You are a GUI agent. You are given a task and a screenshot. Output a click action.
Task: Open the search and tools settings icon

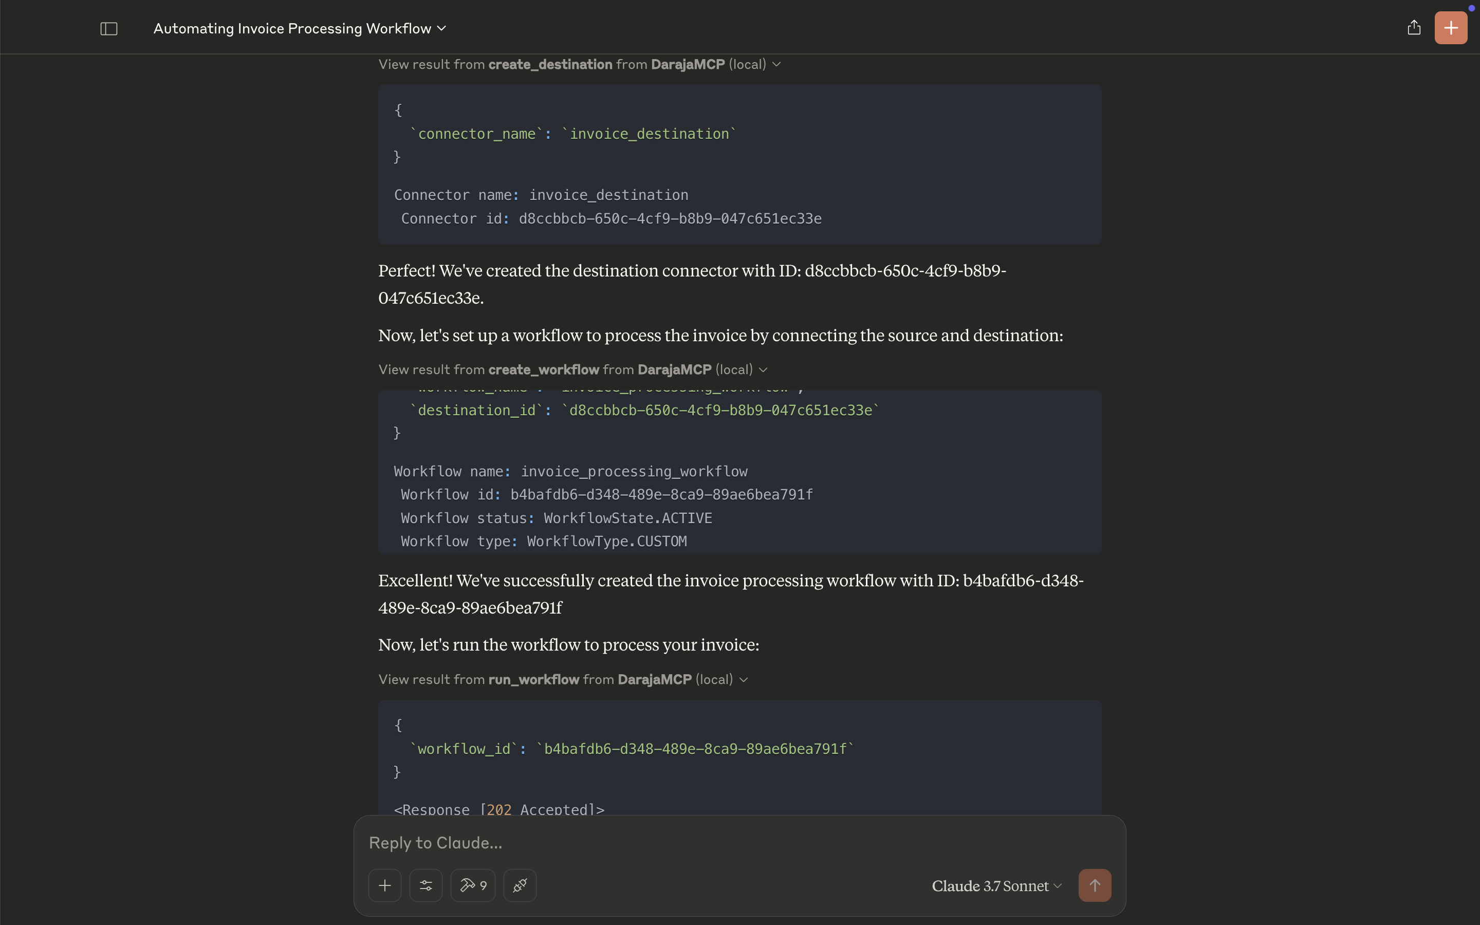(425, 885)
